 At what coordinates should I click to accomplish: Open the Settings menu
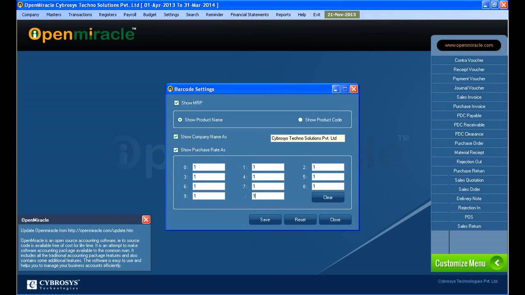point(171,15)
